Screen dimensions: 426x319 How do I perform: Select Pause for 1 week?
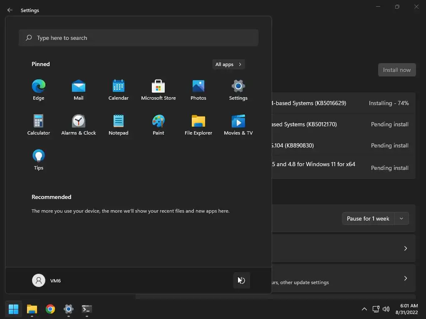368,218
